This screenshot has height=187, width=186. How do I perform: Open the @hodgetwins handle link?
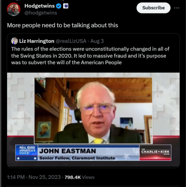click(x=41, y=13)
